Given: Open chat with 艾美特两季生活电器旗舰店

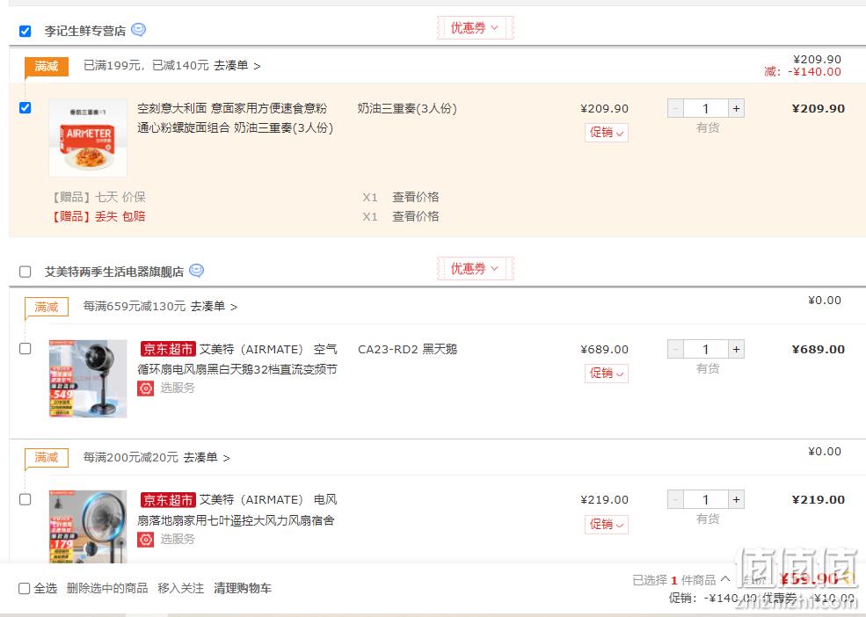Looking at the screenshot, I should click(x=197, y=270).
